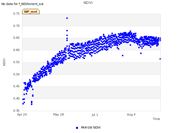Click the vertical NDVI y-axis title

click(x=4, y=62)
